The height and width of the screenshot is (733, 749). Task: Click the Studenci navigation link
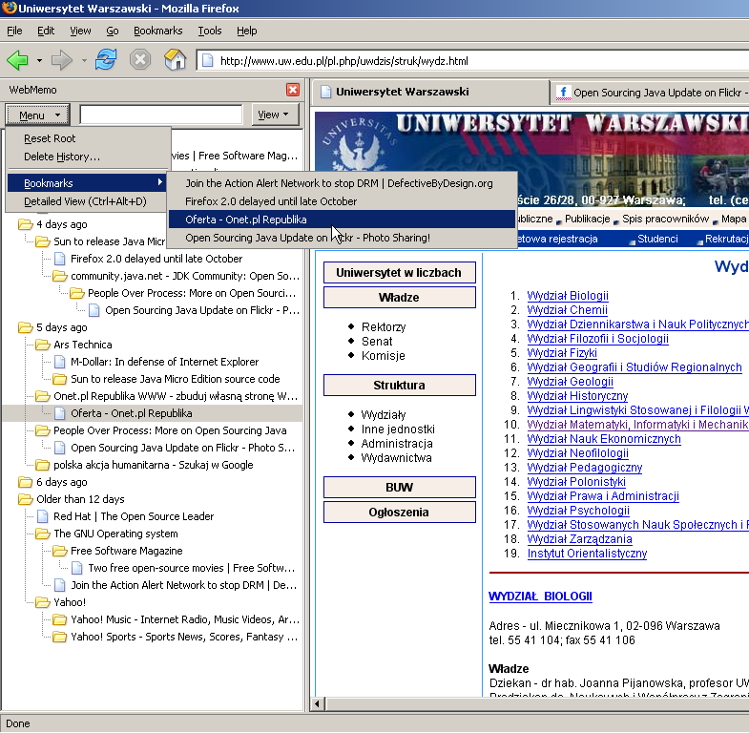[657, 239]
